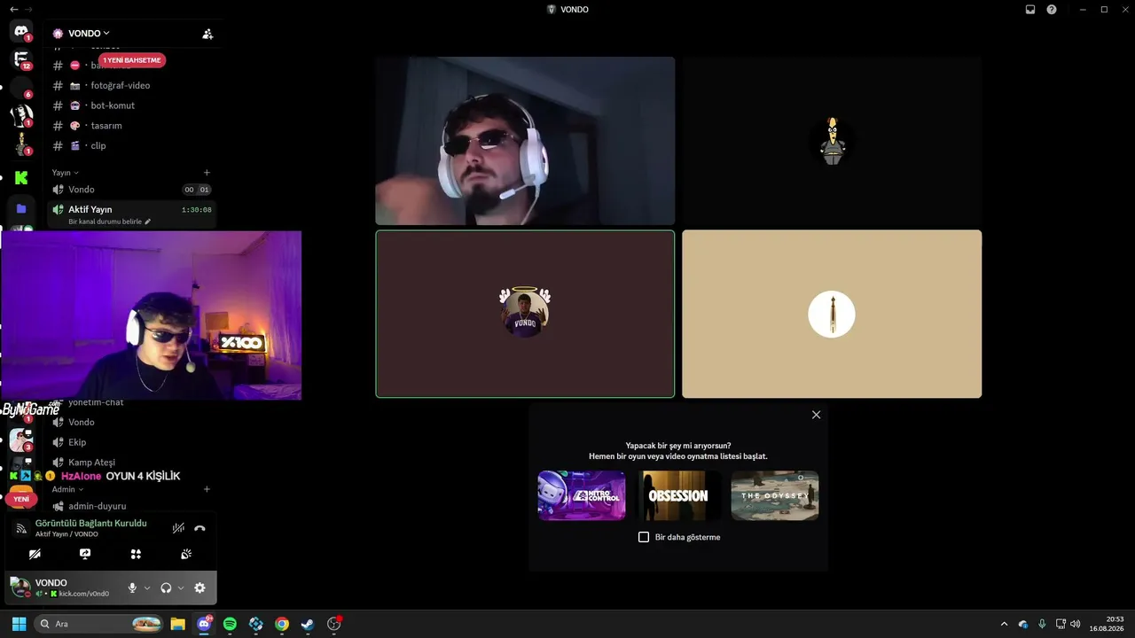
Task: Add a channel to Admin category
Action: 207,489
